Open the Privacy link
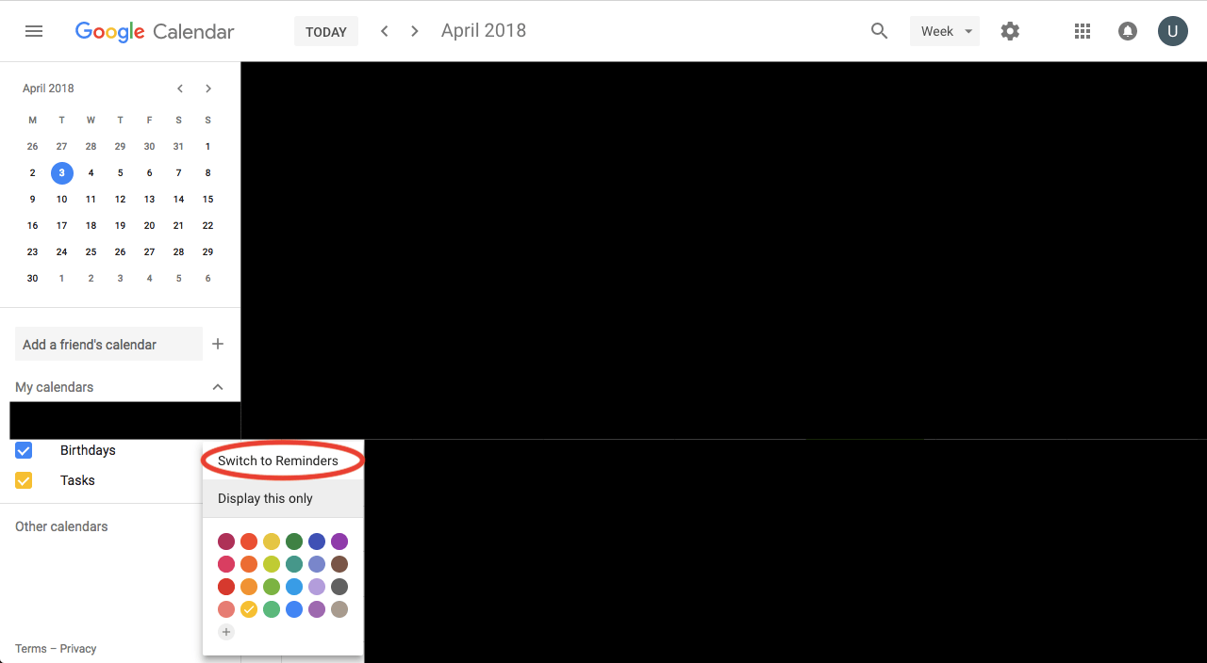This screenshot has width=1207, height=663. coord(78,649)
